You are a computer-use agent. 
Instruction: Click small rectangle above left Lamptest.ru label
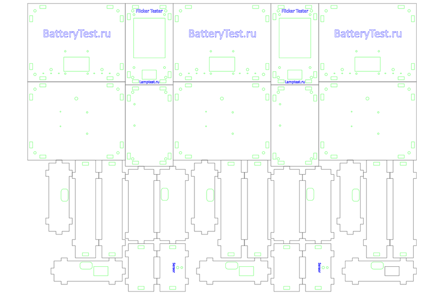click(149, 74)
